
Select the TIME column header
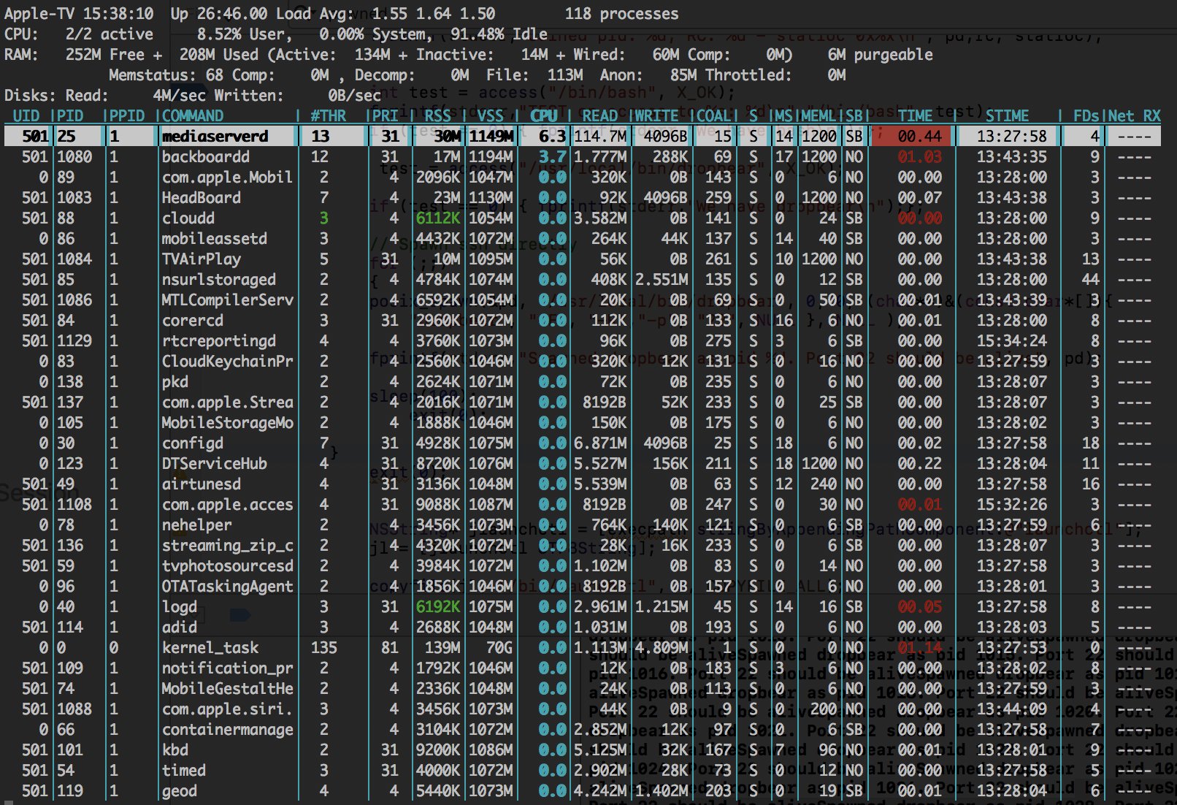click(x=915, y=116)
